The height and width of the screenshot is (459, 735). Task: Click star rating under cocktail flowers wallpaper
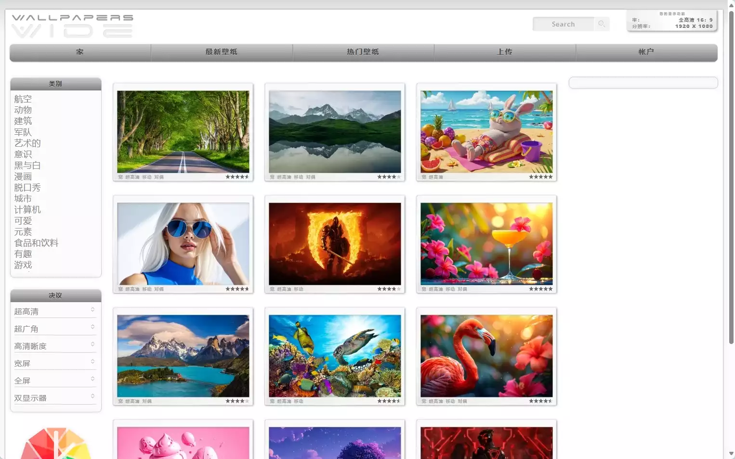[x=540, y=289]
